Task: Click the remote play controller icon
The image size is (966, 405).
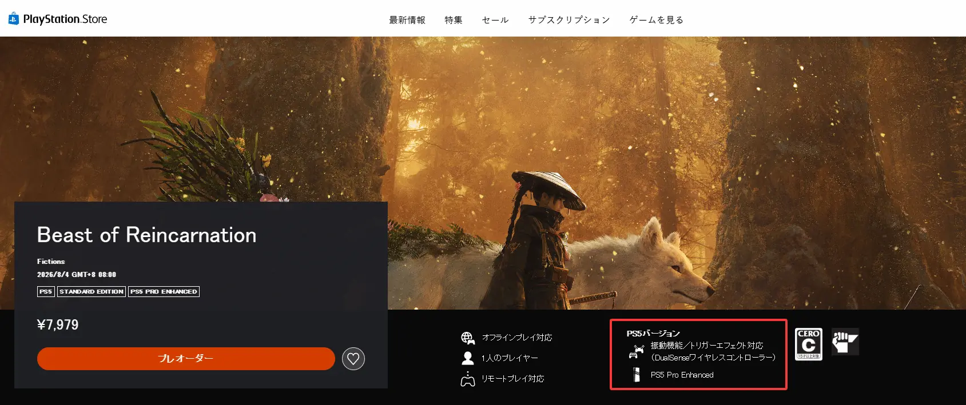Action: [x=468, y=379]
